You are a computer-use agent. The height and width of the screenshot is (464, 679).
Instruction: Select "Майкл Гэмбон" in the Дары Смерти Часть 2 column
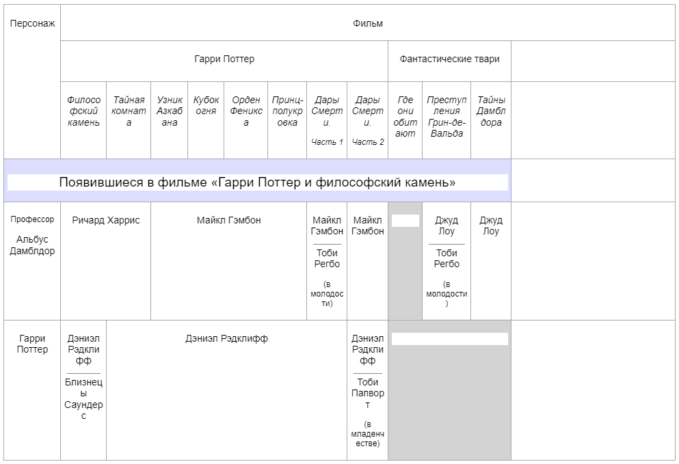(368, 226)
